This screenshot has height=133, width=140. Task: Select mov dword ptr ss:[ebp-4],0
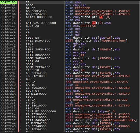pyautogui.click(x=90, y=111)
